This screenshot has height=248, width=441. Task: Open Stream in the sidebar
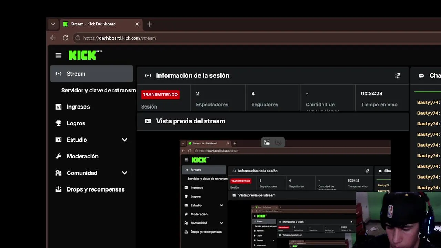tap(91, 74)
